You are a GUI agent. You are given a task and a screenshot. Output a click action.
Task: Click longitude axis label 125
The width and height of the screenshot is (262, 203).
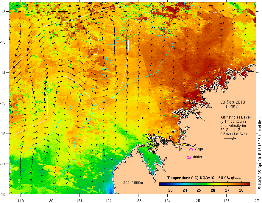point(197,201)
